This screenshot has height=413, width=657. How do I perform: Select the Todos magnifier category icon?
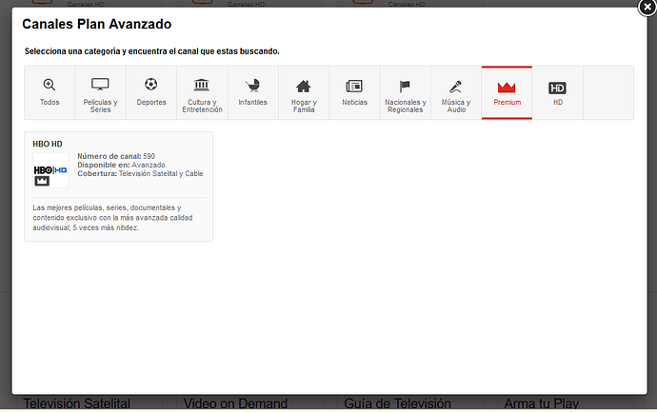49,85
